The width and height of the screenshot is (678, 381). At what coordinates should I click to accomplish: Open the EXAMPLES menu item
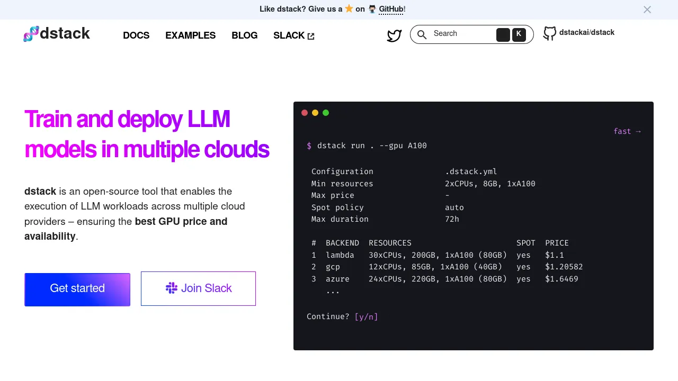point(191,35)
